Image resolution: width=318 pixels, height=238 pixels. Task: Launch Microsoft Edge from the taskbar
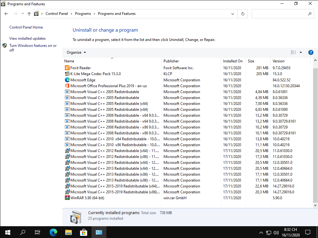(53, 232)
